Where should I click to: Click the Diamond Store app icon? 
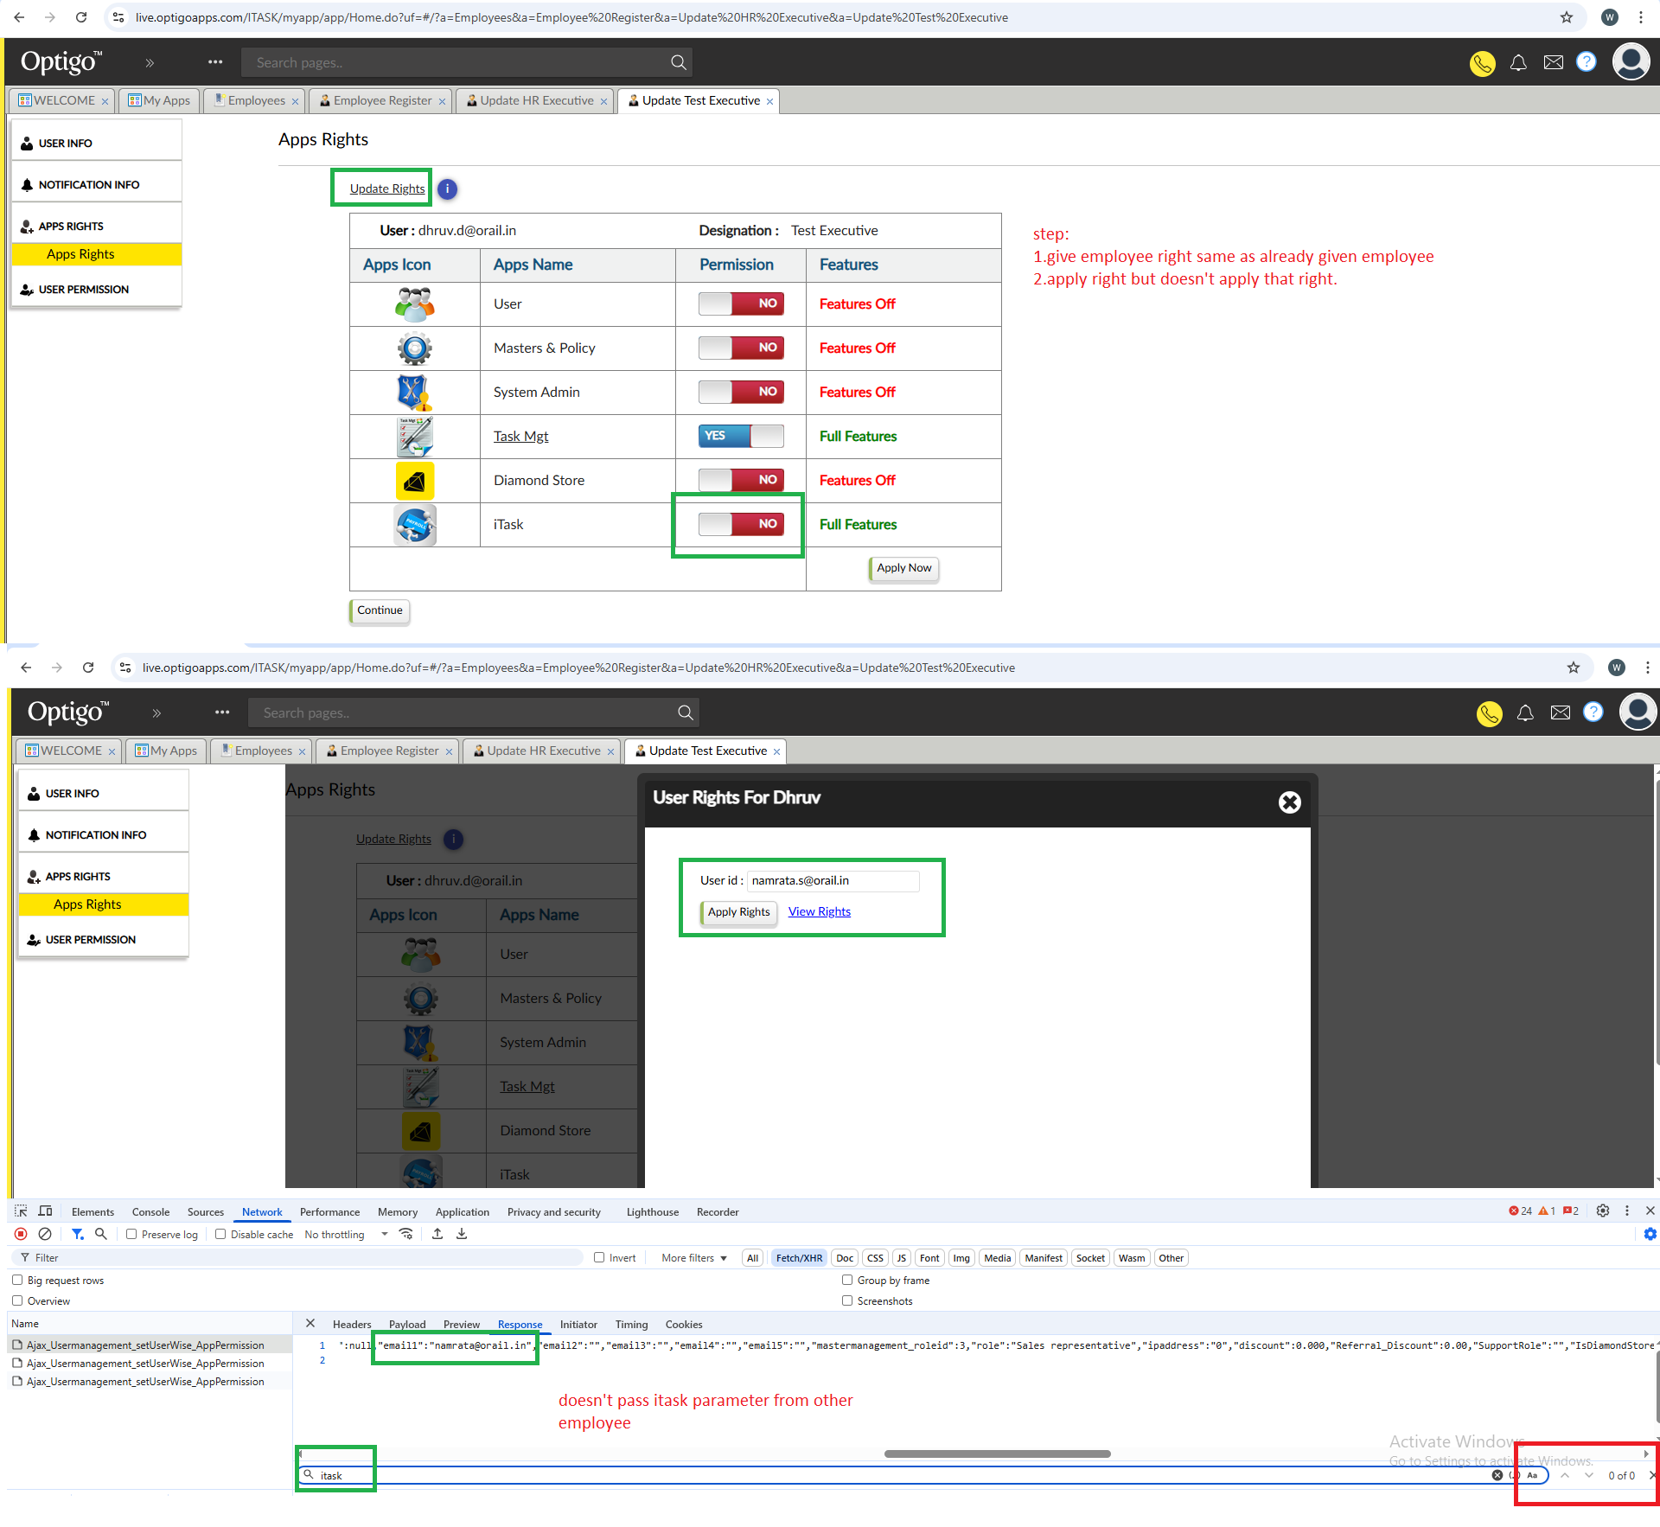coord(415,481)
